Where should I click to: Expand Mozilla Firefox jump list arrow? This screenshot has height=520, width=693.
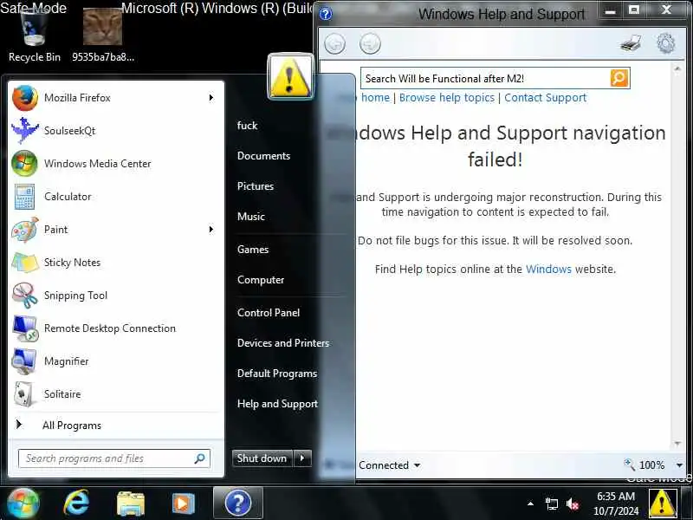point(211,98)
